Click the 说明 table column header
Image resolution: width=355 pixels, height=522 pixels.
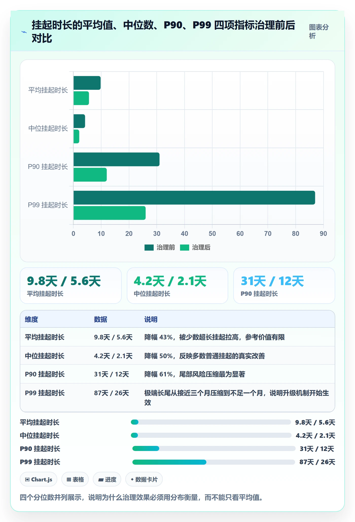point(151,319)
